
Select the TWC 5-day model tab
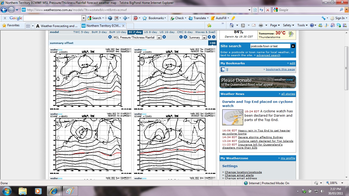point(81,32)
